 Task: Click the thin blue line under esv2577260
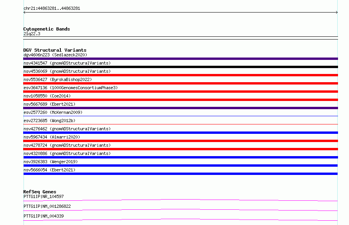pos(180,116)
